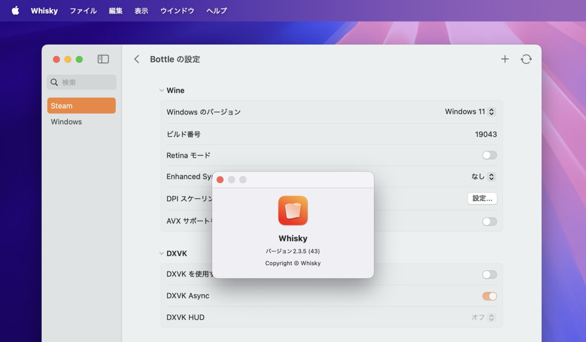Click the magnifying glass search icon
The width and height of the screenshot is (586, 342).
(x=54, y=82)
